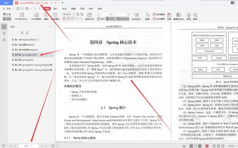
Task: Go to the 首页 home tab
Action: 6,3
